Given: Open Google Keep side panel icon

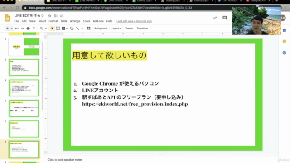Looking at the screenshot, I should 284,42.
